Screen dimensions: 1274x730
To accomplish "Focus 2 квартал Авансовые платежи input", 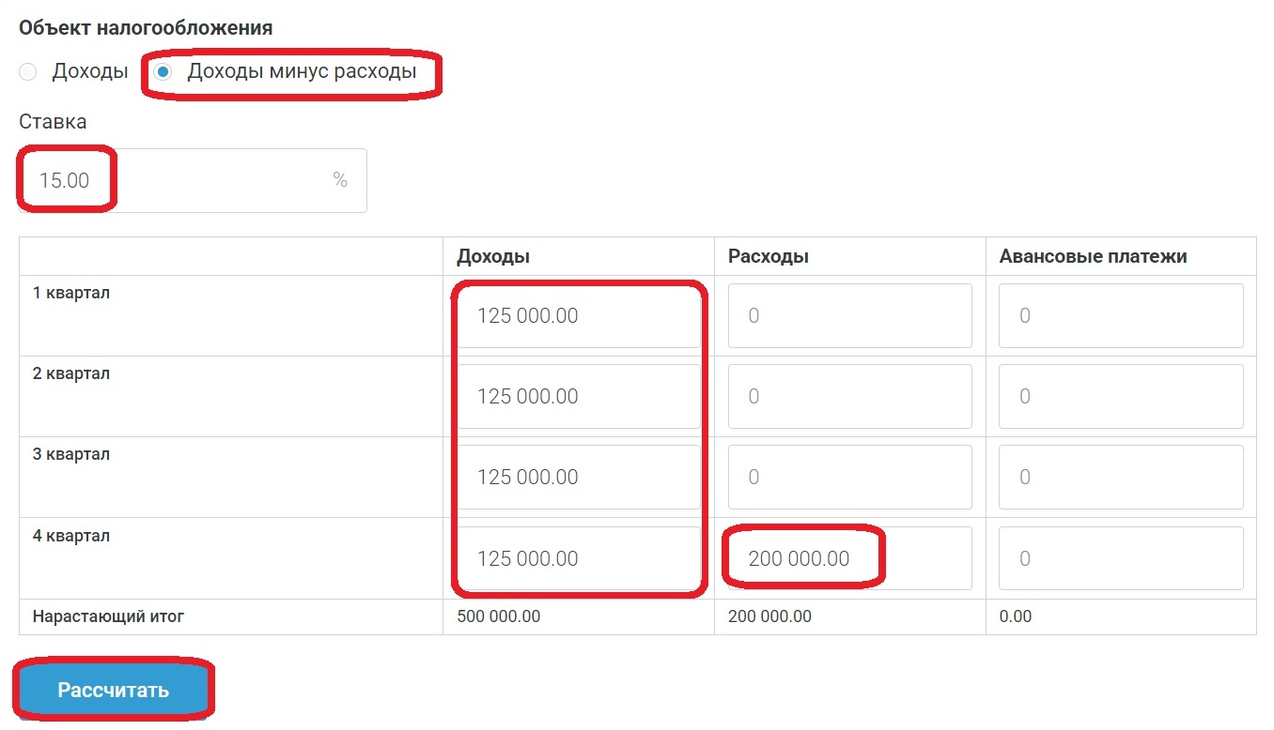I will pos(1120,397).
